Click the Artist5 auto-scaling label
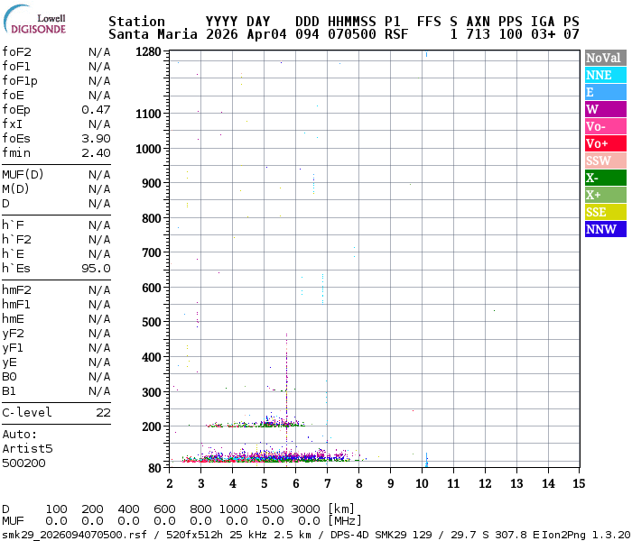The image size is (632, 541). 27,448
